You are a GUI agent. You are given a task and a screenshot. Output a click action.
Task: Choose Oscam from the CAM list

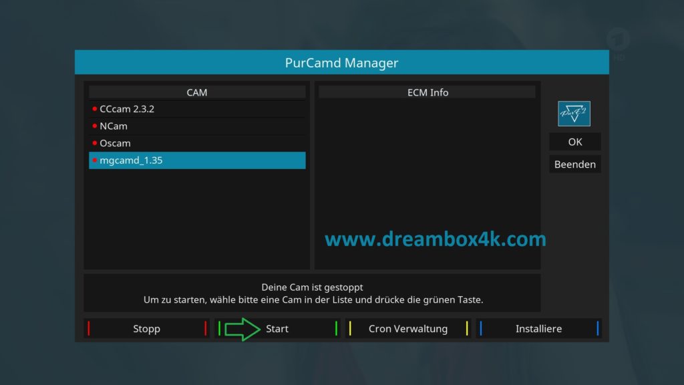(x=197, y=143)
